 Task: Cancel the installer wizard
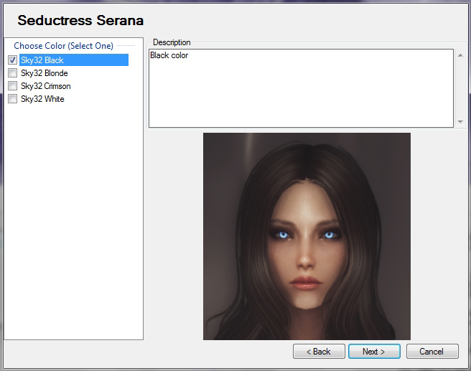point(432,351)
